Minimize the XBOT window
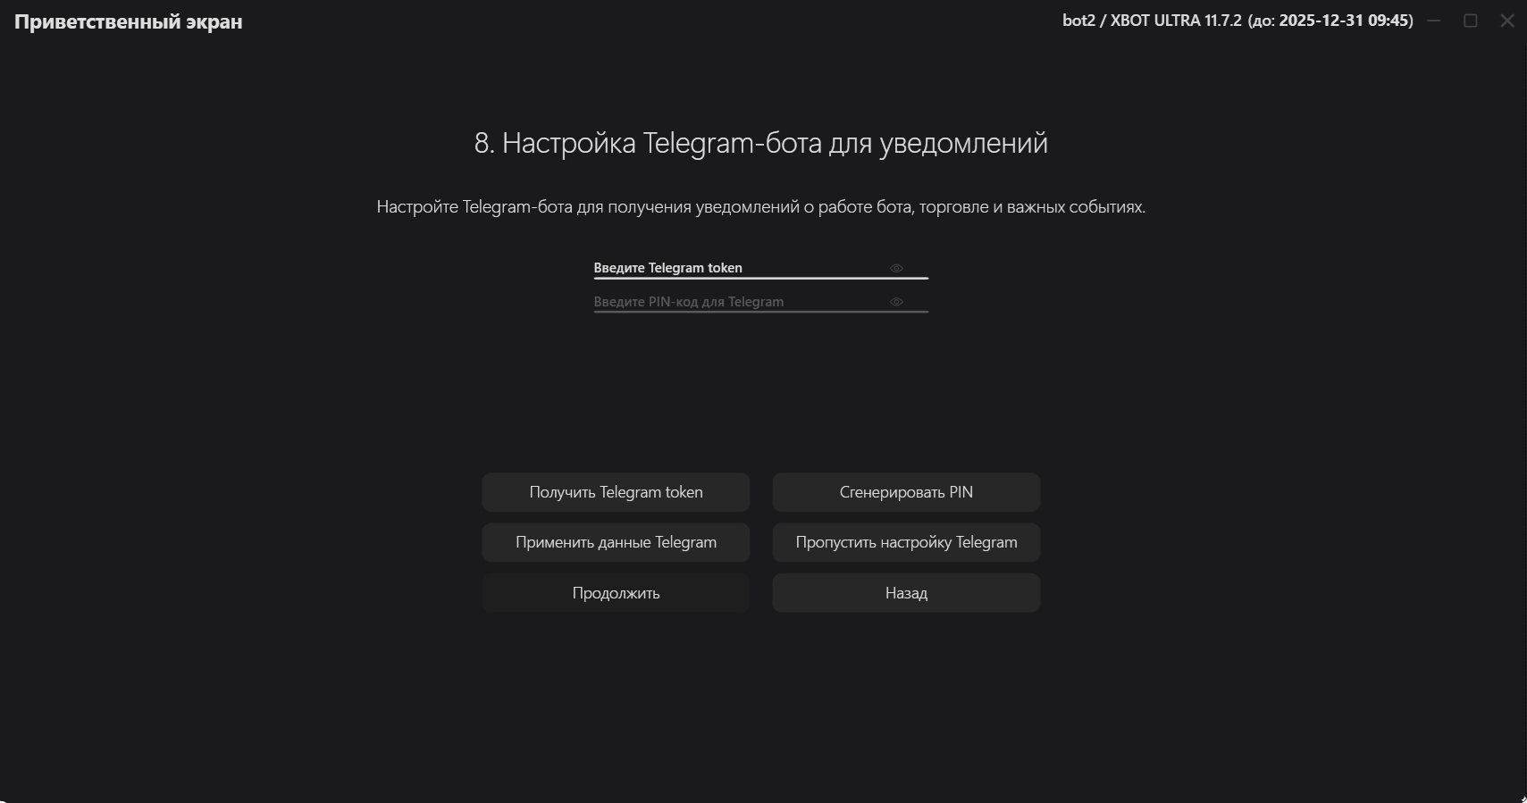This screenshot has height=803, width=1527. (1434, 21)
